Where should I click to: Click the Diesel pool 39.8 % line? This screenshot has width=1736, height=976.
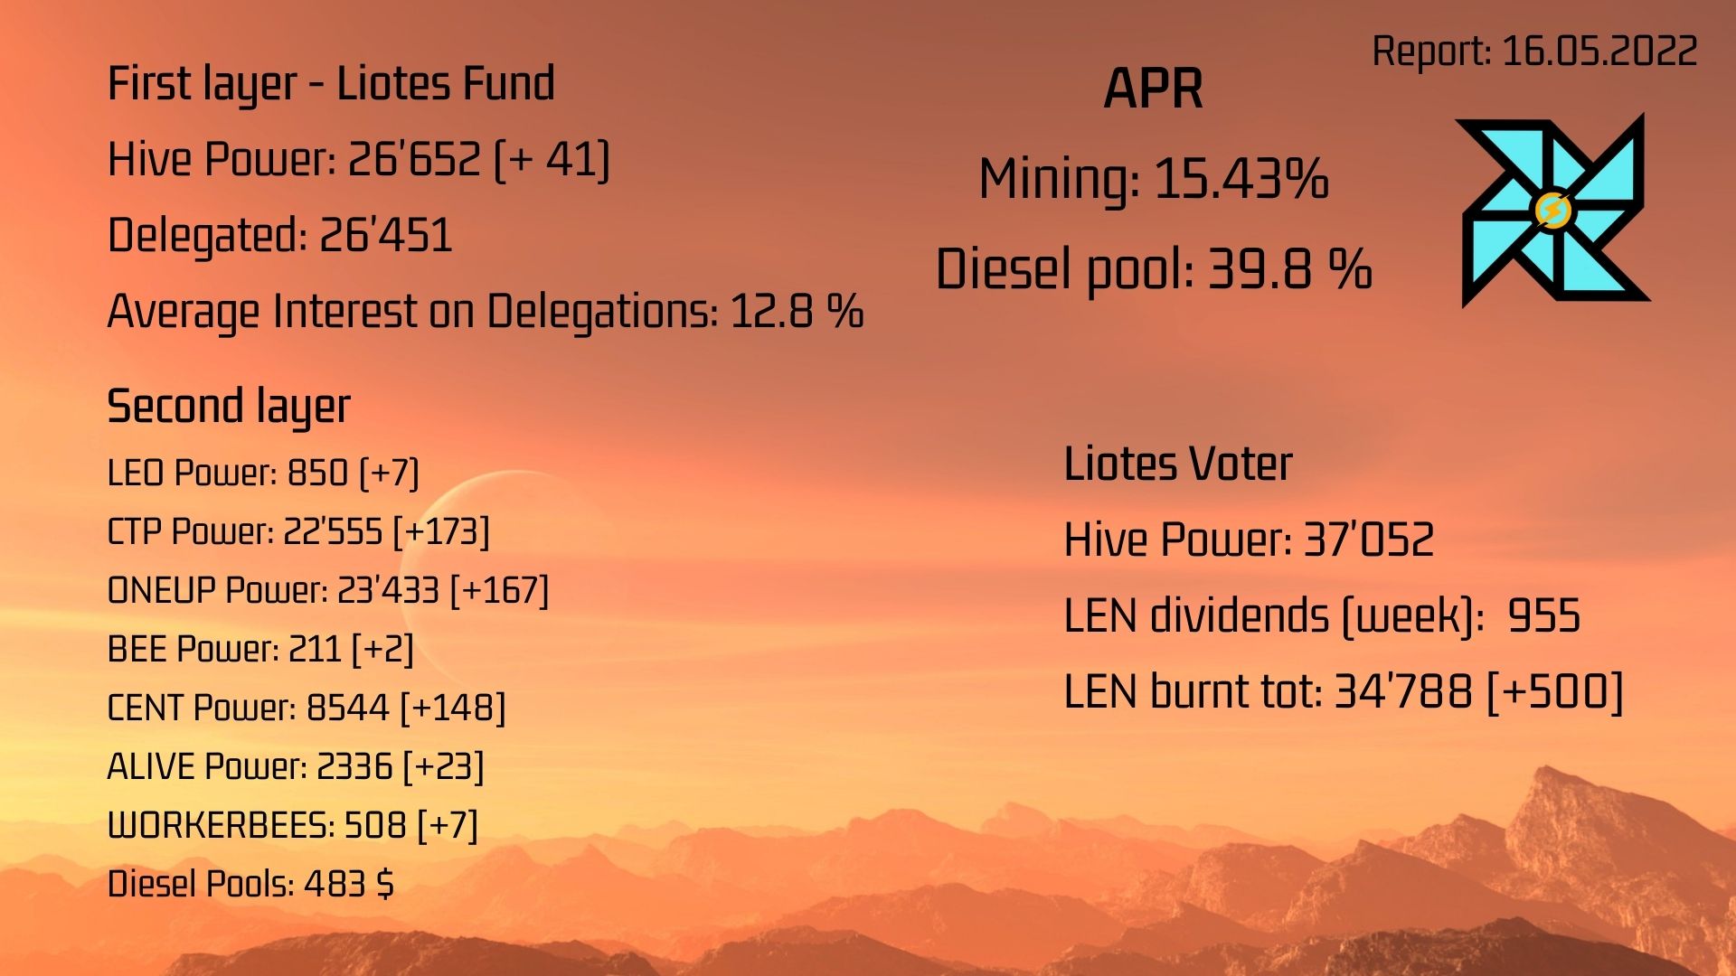click(1154, 269)
